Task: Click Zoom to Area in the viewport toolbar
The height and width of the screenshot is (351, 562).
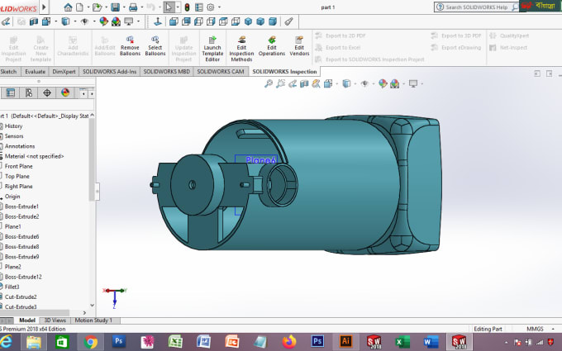Action: [280, 83]
